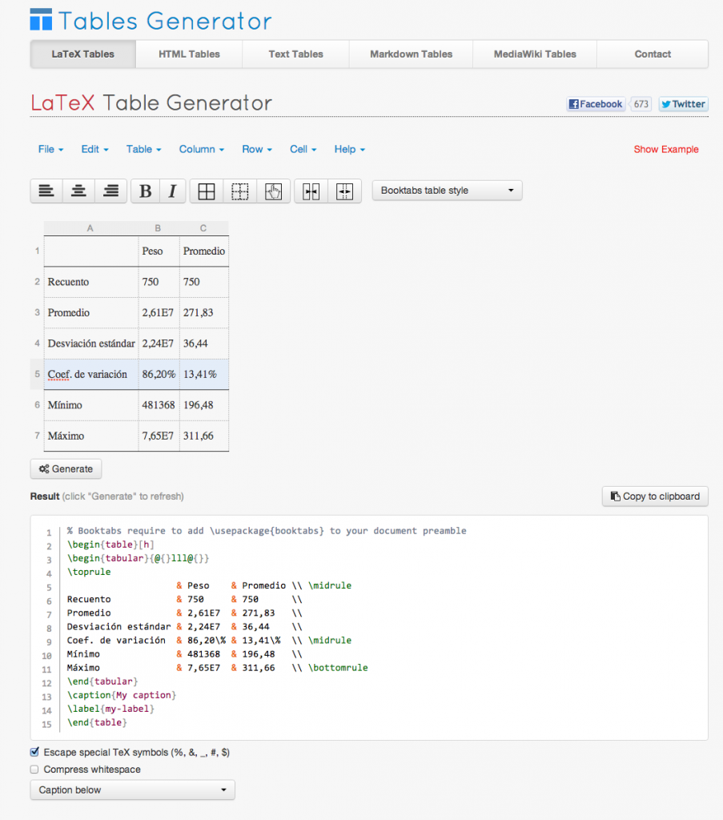The height and width of the screenshot is (820, 723).
Task: Select the align right icon
Action: (x=110, y=191)
